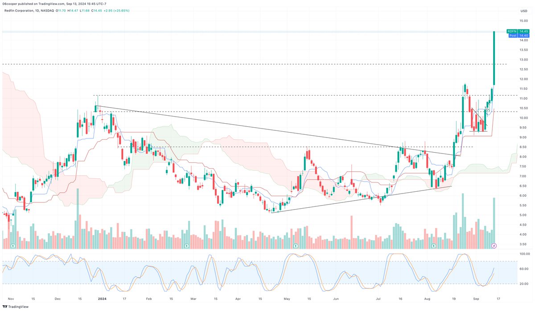Click the earnings E marker above the Nov label

13,246
